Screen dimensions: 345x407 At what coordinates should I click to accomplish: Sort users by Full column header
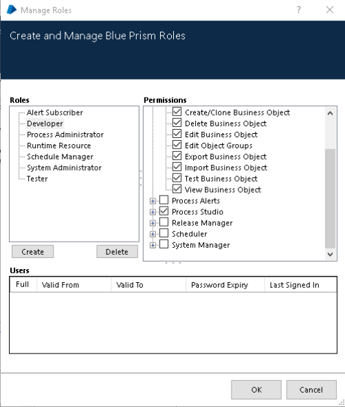(x=23, y=285)
